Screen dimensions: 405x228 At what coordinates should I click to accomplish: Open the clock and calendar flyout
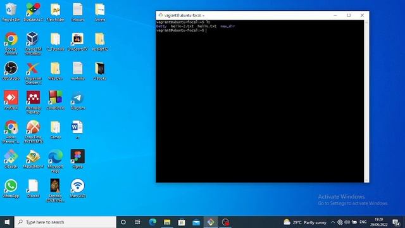click(378, 222)
